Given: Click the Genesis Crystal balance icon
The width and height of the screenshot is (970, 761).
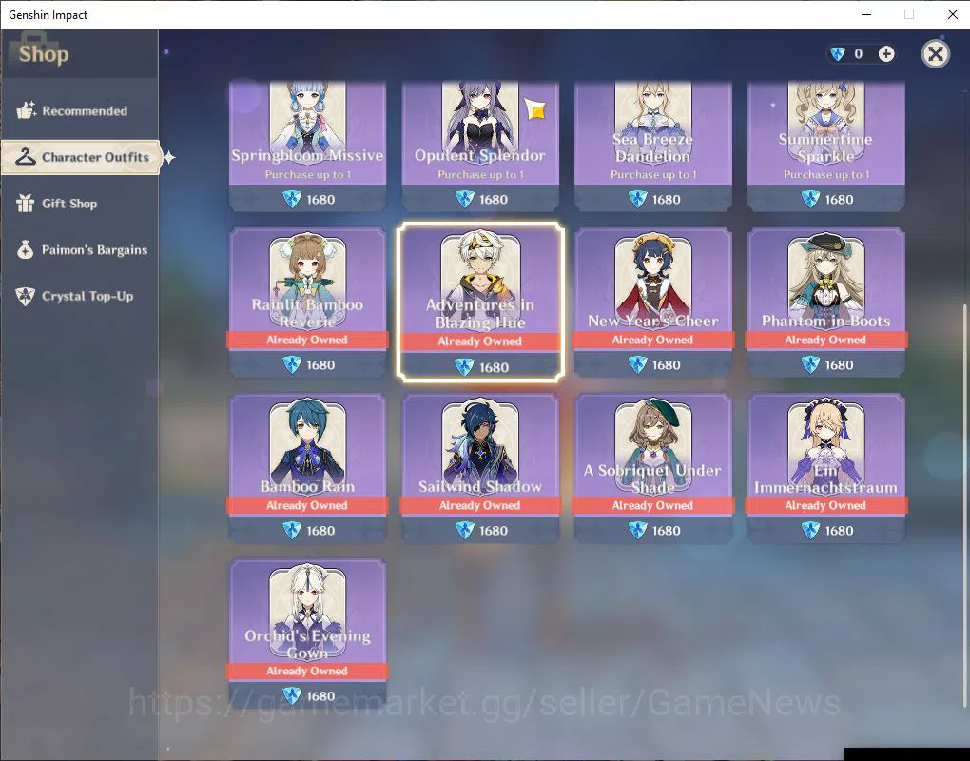Looking at the screenshot, I should point(838,54).
